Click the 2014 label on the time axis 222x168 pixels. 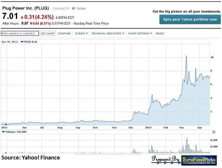pyautogui.click(x=148, y=127)
